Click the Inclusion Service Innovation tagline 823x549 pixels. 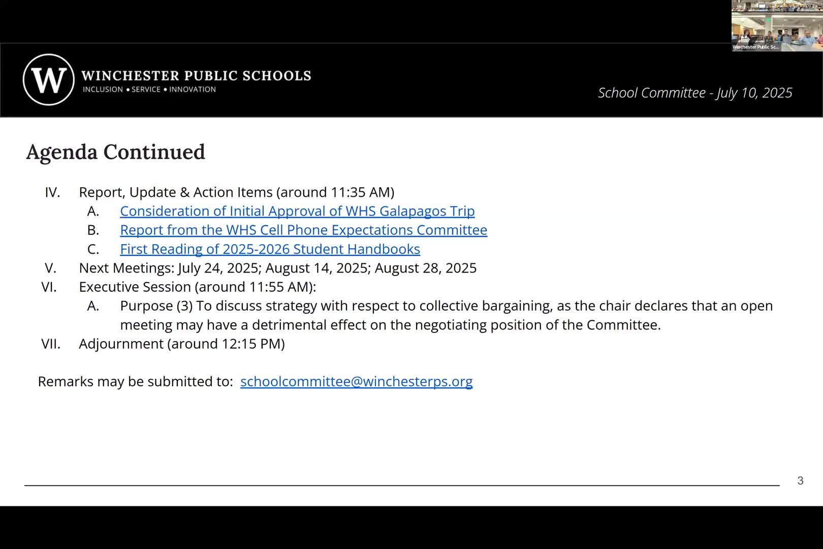[x=149, y=89]
